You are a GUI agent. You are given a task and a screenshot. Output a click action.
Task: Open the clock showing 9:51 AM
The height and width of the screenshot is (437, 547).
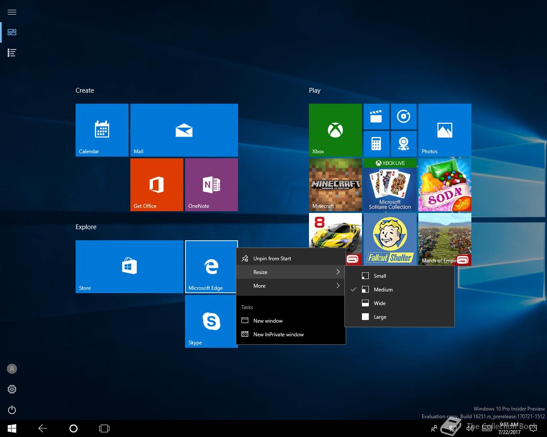click(x=509, y=428)
